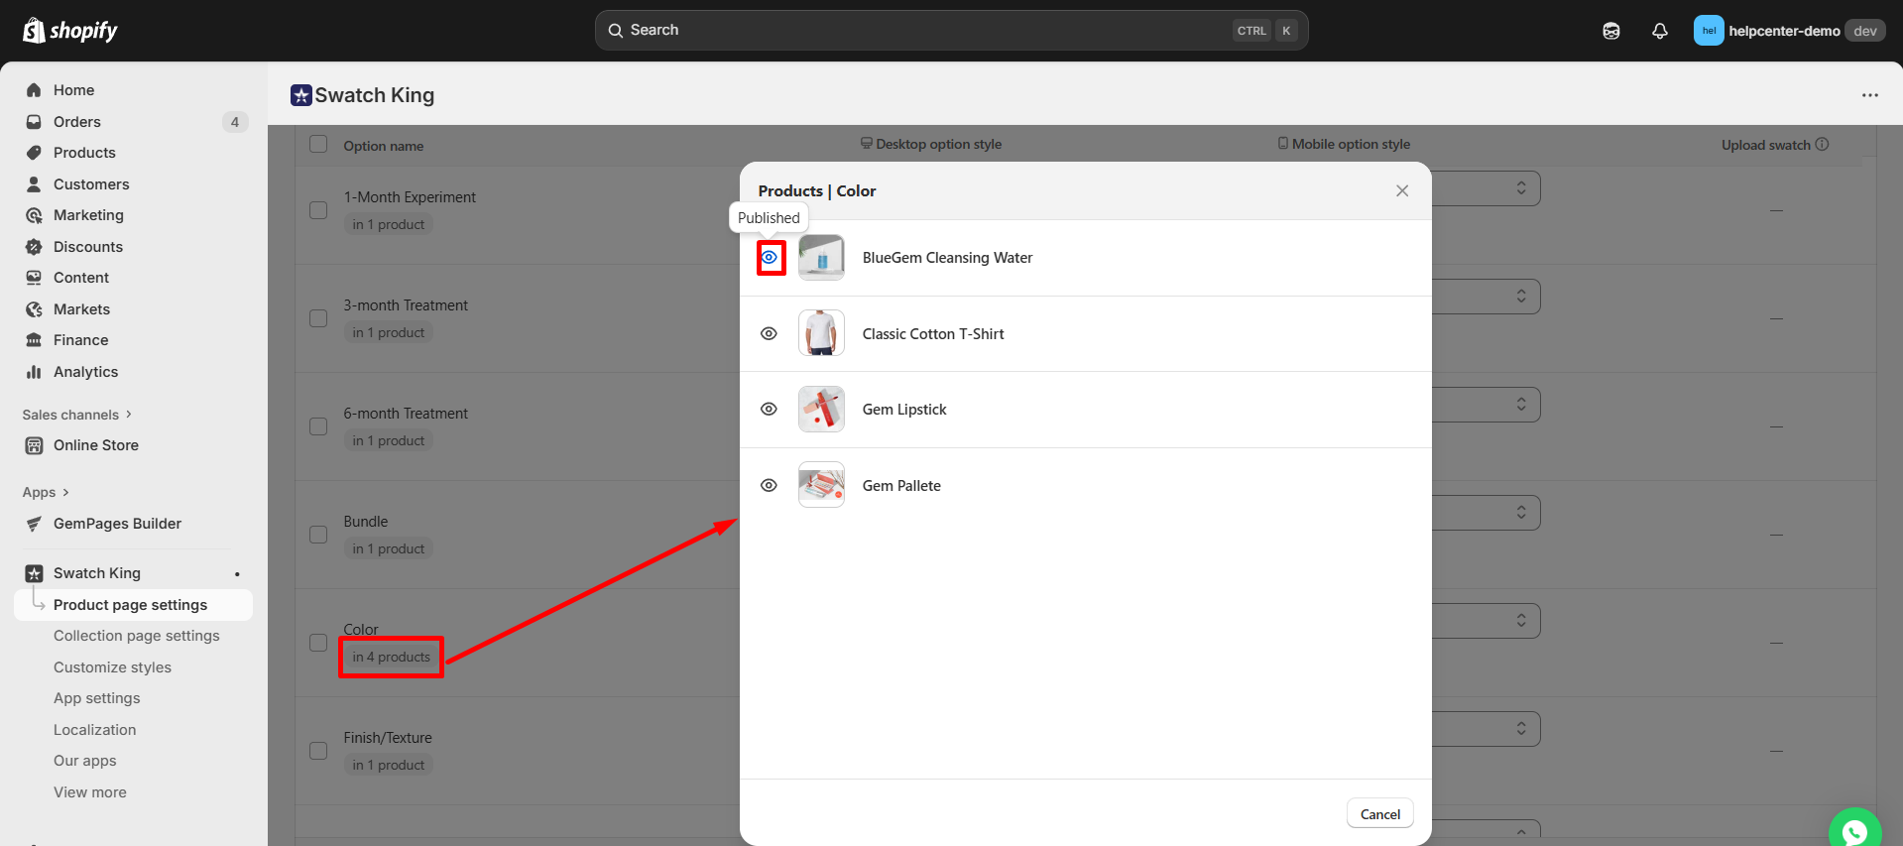Screen dimensions: 1903x846
Task: Click 'in 1 product' badge under Bundle
Action: click(x=388, y=548)
